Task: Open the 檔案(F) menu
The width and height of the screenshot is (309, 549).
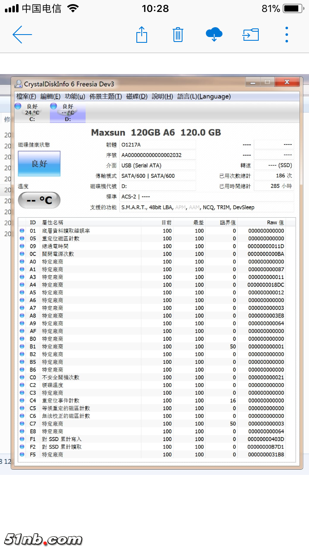Action: click(x=26, y=97)
